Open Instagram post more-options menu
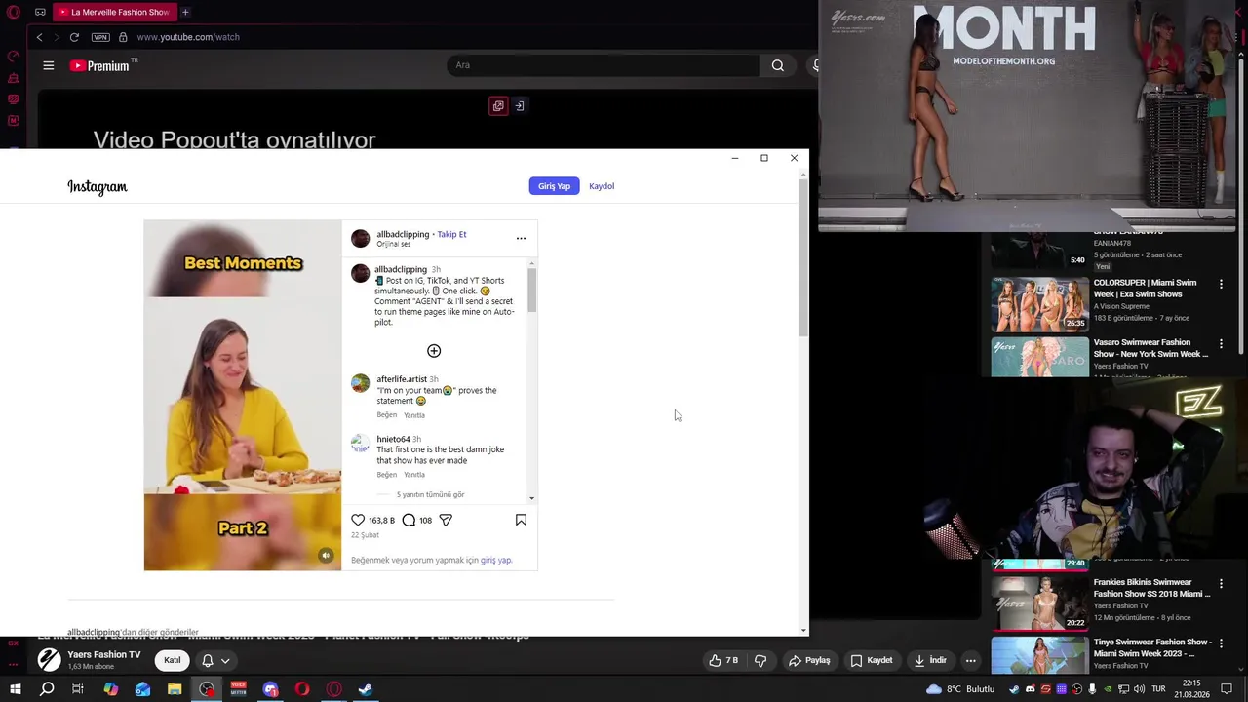 click(x=521, y=238)
